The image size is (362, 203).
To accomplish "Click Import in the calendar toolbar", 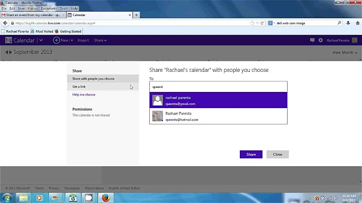I will point(83,40).
